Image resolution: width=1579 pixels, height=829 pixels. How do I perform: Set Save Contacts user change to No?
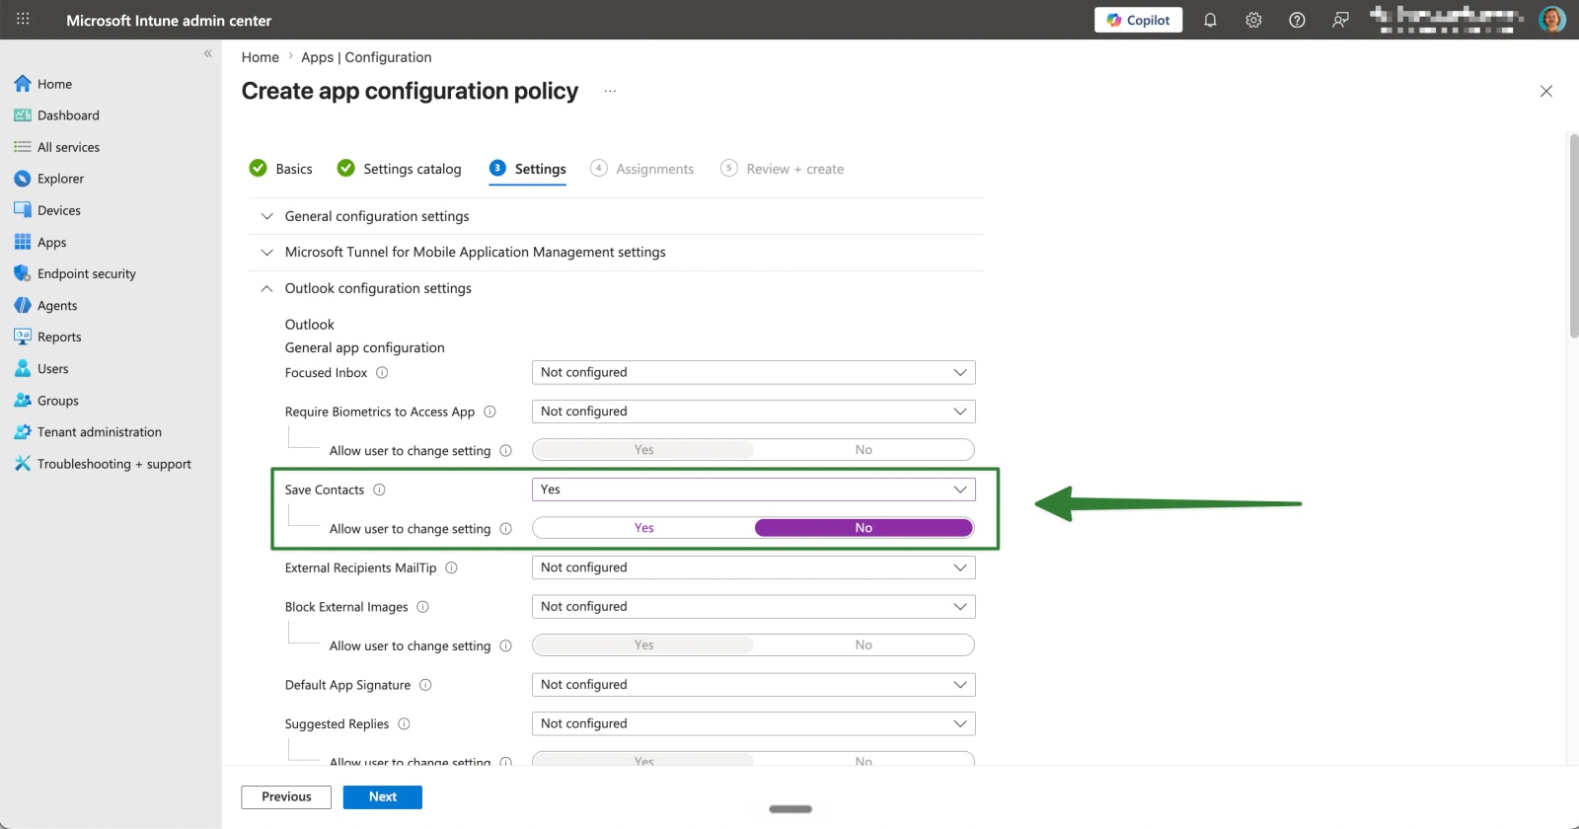(x=864, y=528)
